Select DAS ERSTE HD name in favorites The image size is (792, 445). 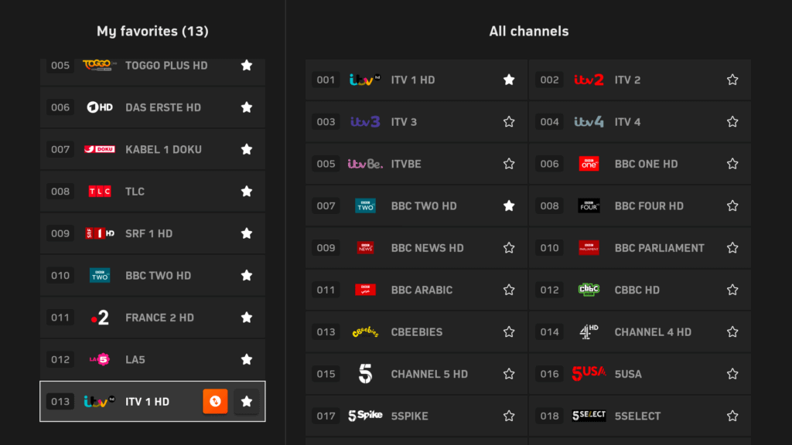tap(163, 108)
